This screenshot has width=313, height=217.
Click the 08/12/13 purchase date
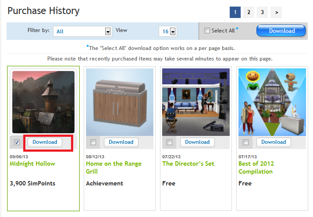(x=95, y=157)
